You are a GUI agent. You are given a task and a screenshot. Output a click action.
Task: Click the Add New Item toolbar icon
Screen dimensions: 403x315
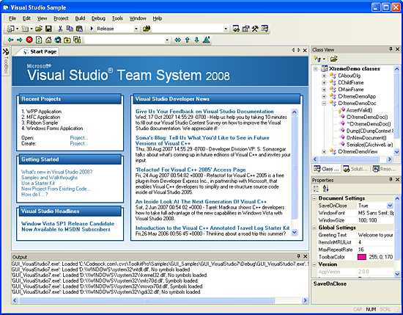point(25,29)
